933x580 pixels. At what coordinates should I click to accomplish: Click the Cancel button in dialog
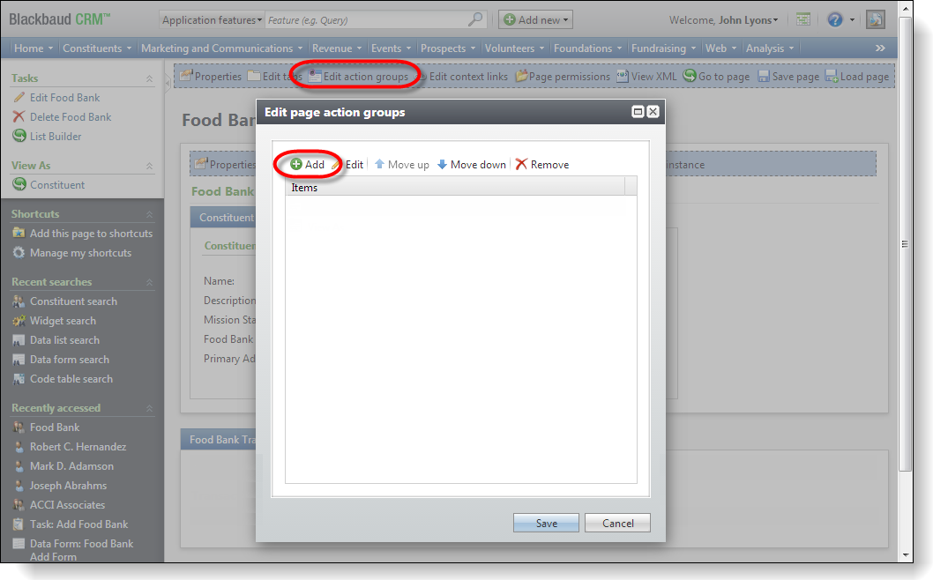pyautogui.click(x=617, y=523)
